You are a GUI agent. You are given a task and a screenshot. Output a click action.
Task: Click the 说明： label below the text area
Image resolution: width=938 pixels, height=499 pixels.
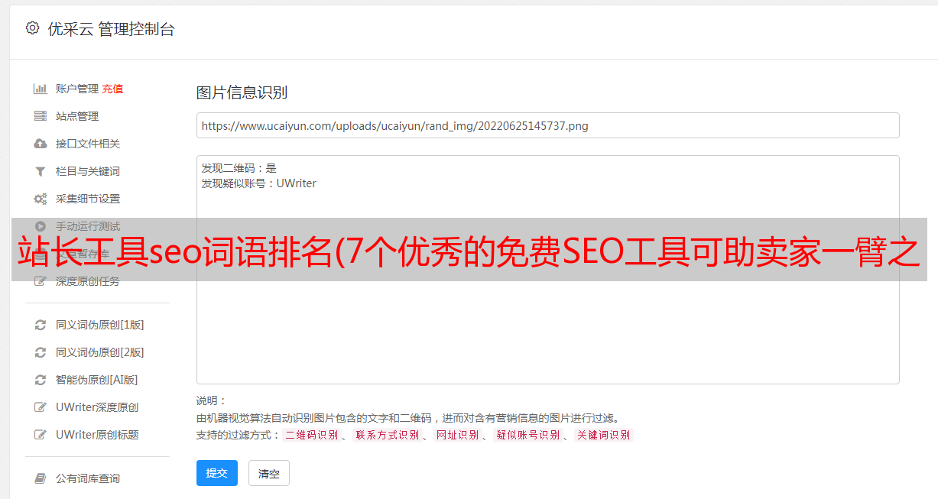[x=212, y=400]
